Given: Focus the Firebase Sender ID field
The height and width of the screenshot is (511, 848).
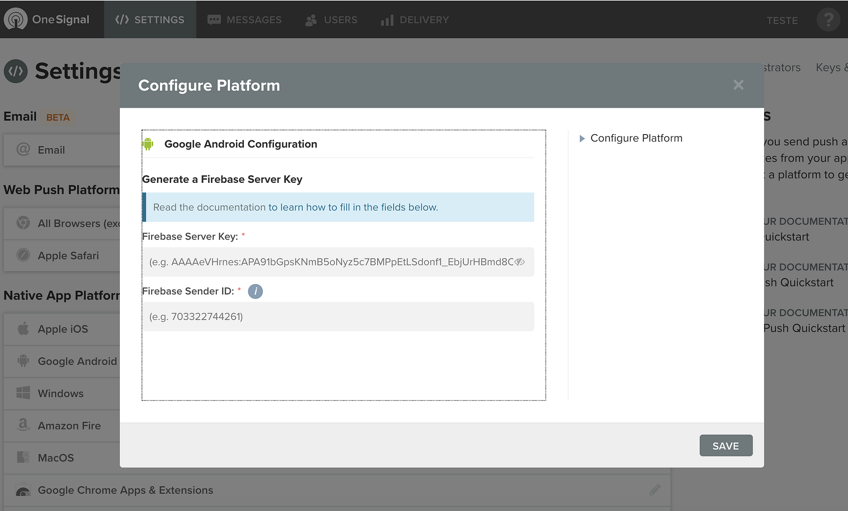Looking at the screenshot, I should [338, 316].
